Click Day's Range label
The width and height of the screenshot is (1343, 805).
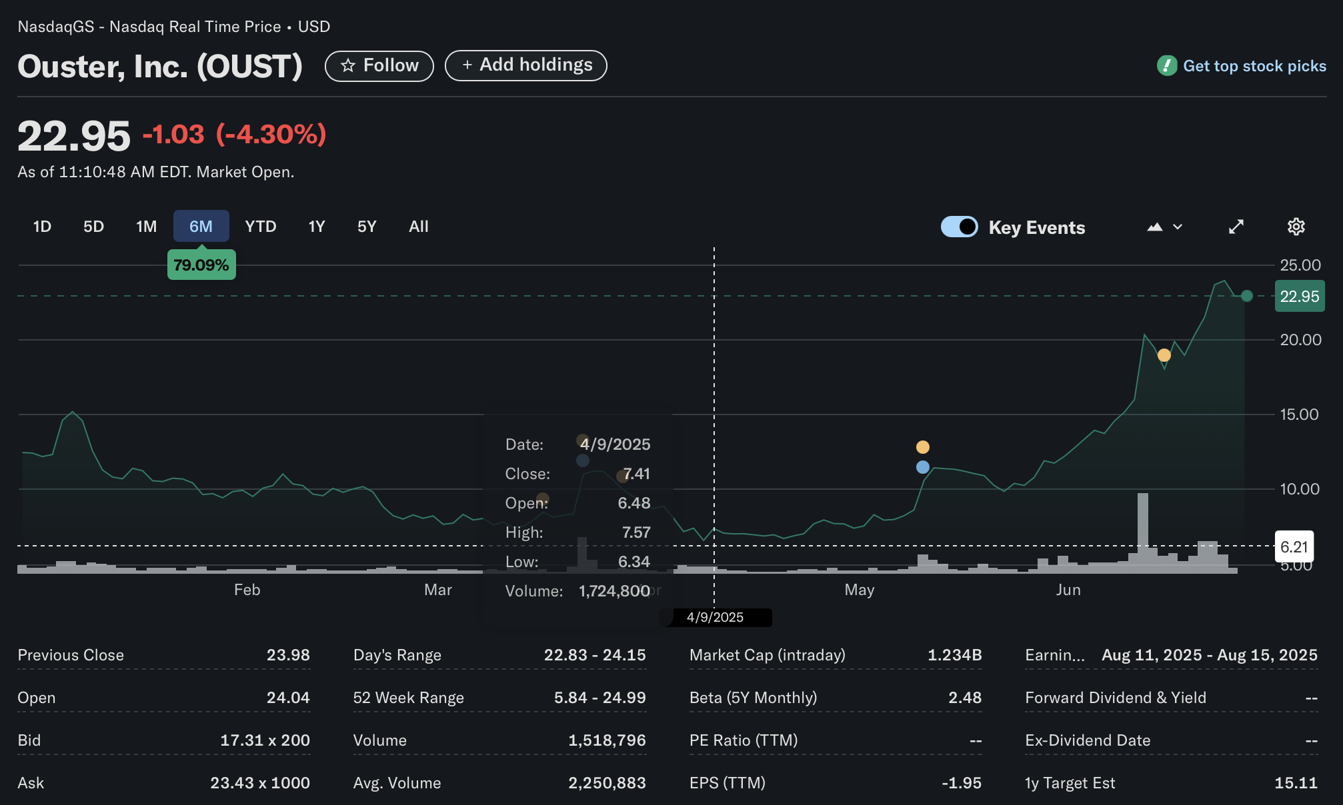[397, 655]
